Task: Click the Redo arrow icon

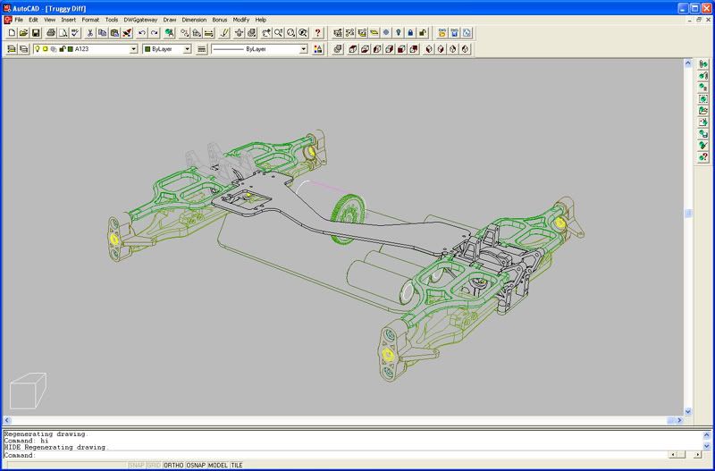Action: point(155,33)
